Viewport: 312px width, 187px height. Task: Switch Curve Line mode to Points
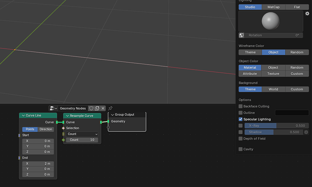coord(30,129)
